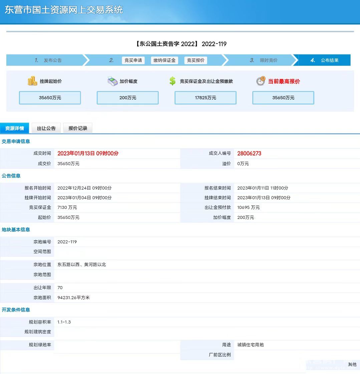Click the winning bidder number 28006273
Screen dimensions: 360x374
coord(249,153)
